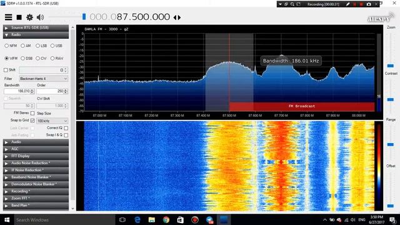
Task: Enable the Correct IQ checkbox
Action: [x=66, y=127]
